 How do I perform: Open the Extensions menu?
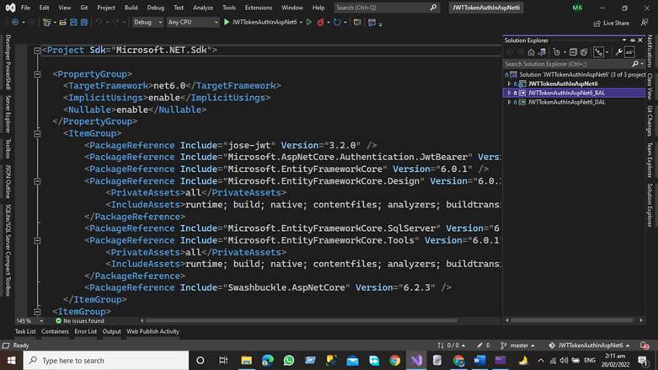click(x=259, y=8)
